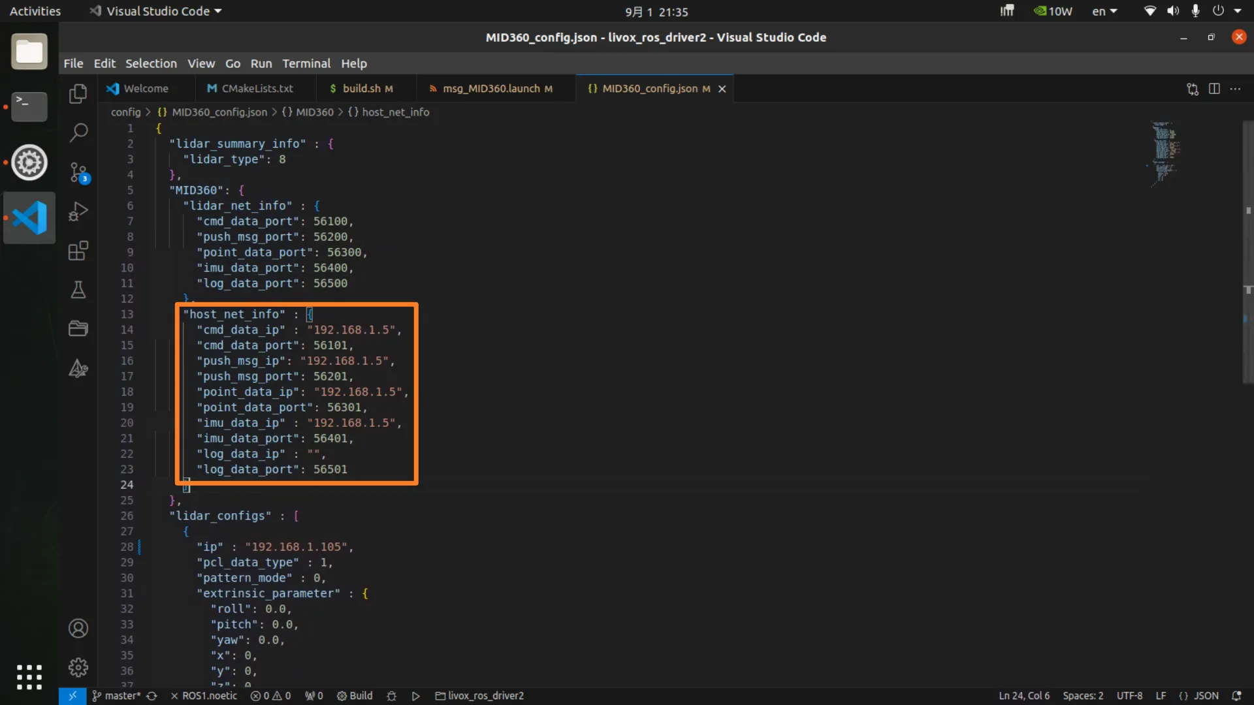Close the MID360_config.json tab
Viewport: 1254px width, 705px height.
[x=722, y=89]
